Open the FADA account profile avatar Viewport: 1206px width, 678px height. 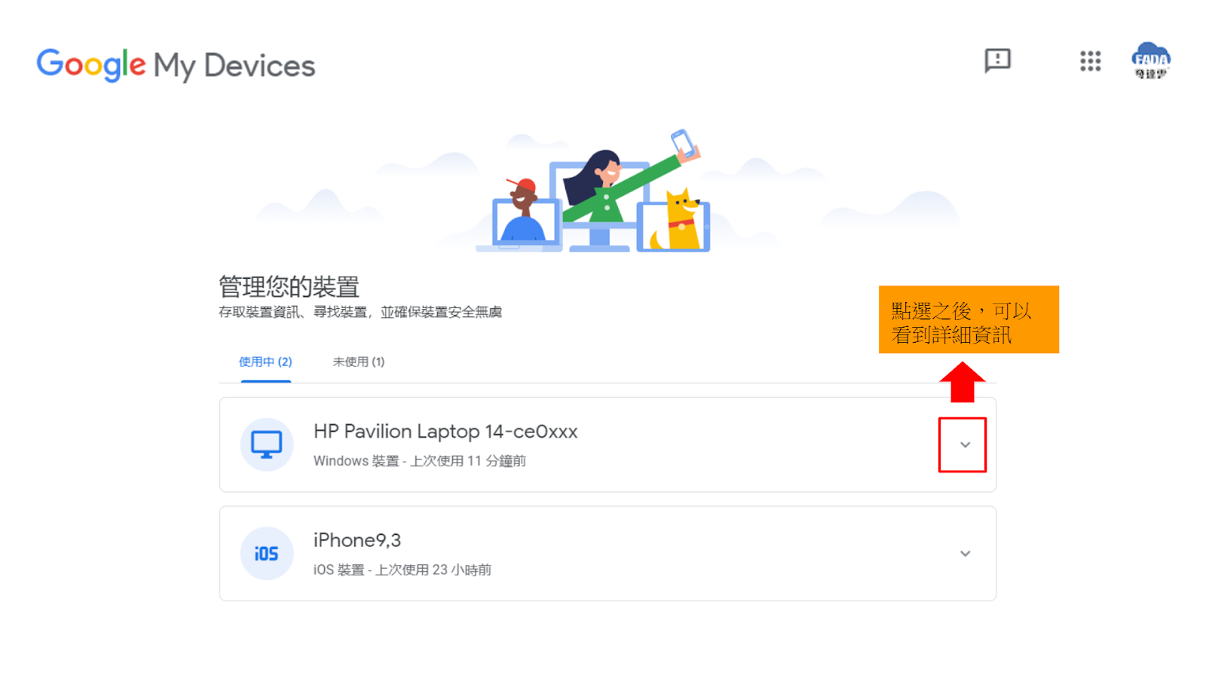coord(1151,60)
